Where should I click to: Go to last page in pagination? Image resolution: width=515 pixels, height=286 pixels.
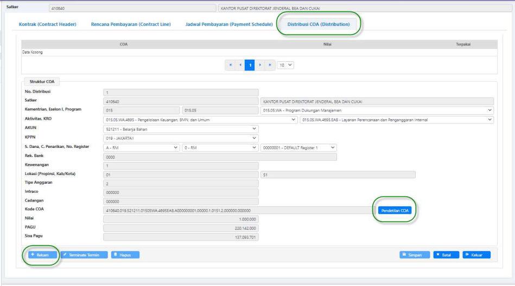click(x=270, y=65)
